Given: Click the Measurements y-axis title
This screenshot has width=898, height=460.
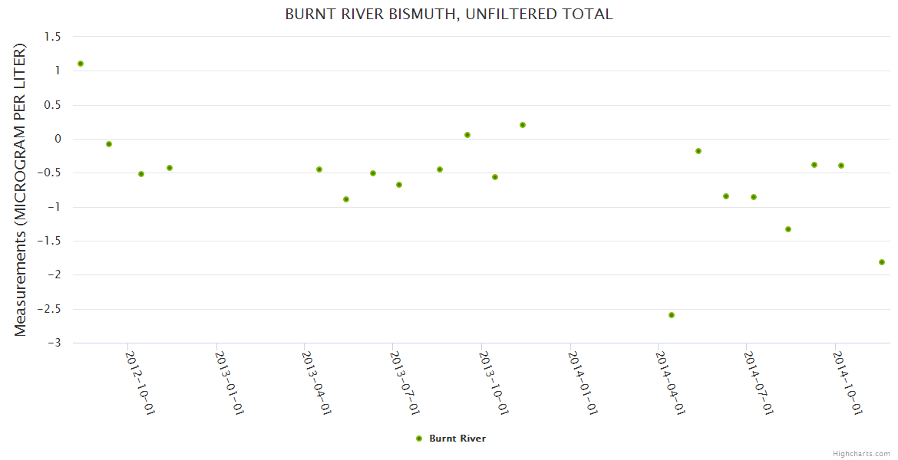Looking at the screenshot, I should (x=21, y=189).
